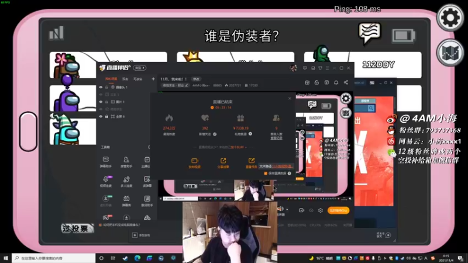The height and width of the screenshot is (263, 468).
Task: Switch to the third scene tab
Action: pyautogui.click(x=138, y=79)
